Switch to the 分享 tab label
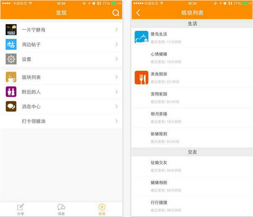253x217 pixels. point(21,214)
